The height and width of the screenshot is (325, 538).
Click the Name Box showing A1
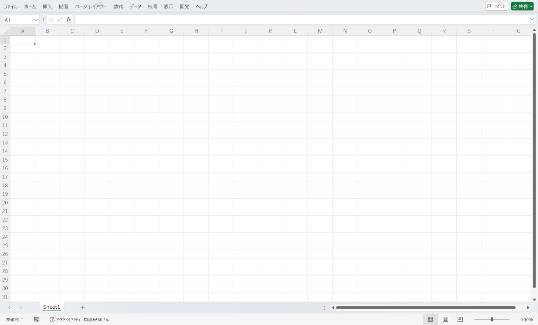pyautogui.click(x=18, y=20)
